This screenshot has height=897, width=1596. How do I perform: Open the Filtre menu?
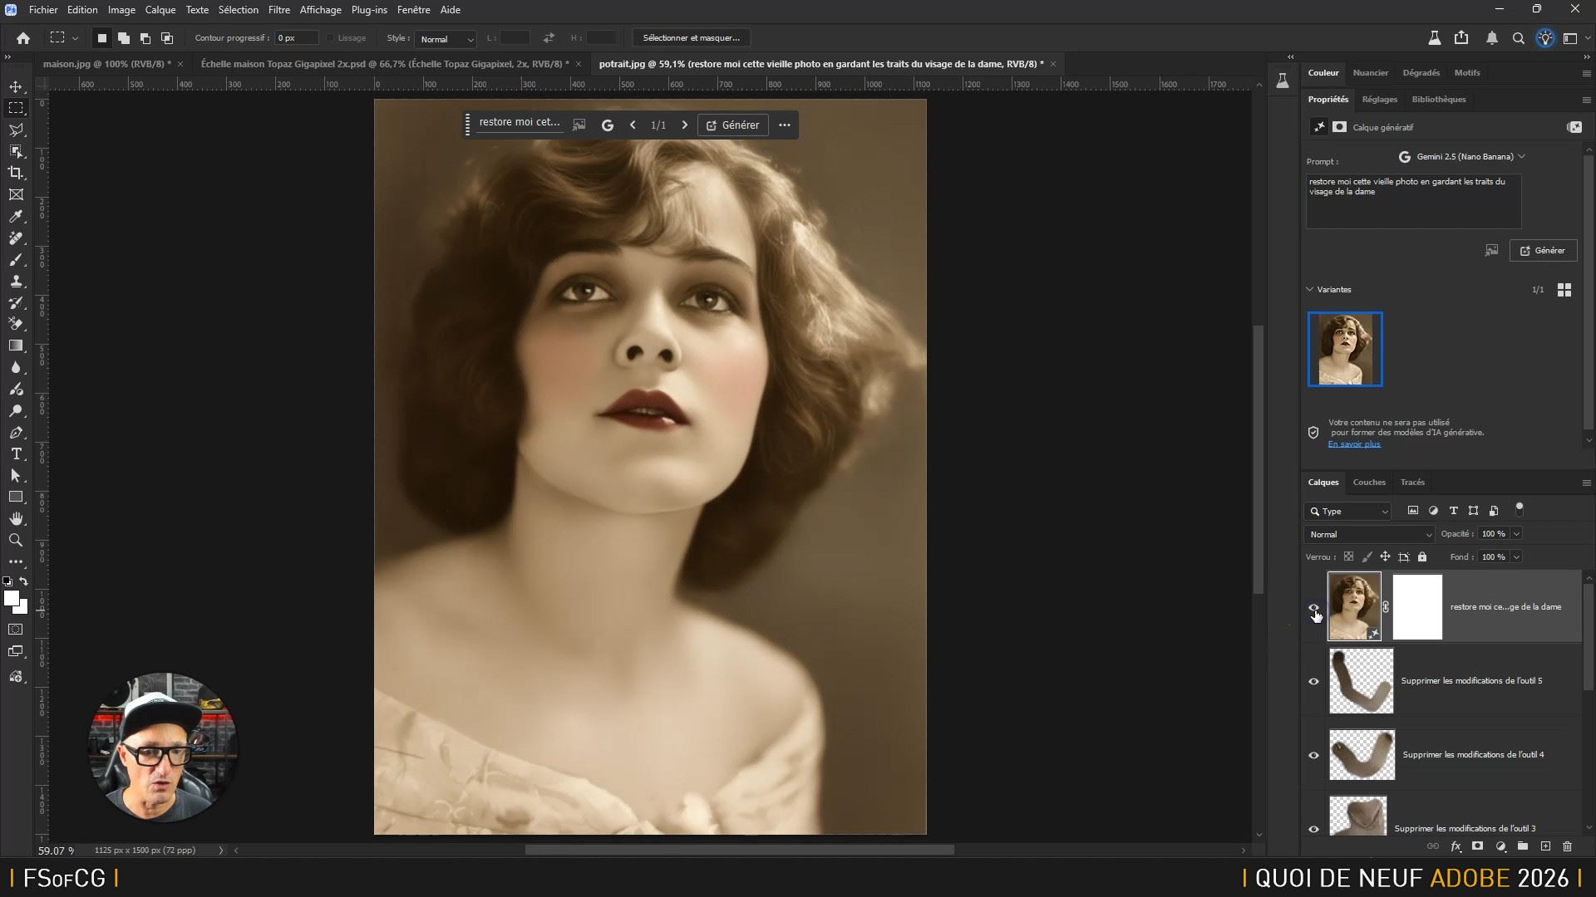point(278,10)
